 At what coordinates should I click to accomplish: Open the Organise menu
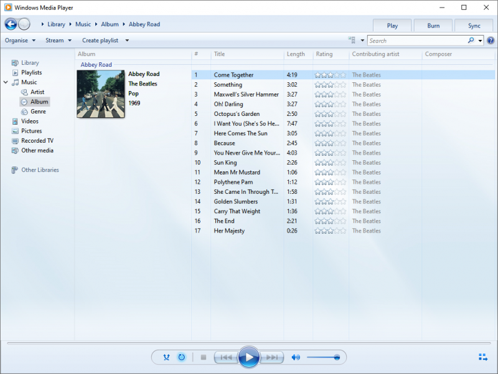coord(20,41)
